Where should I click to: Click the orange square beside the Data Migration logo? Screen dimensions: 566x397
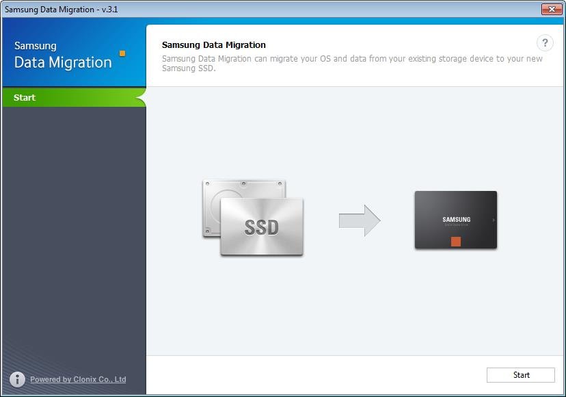[122, 53]
